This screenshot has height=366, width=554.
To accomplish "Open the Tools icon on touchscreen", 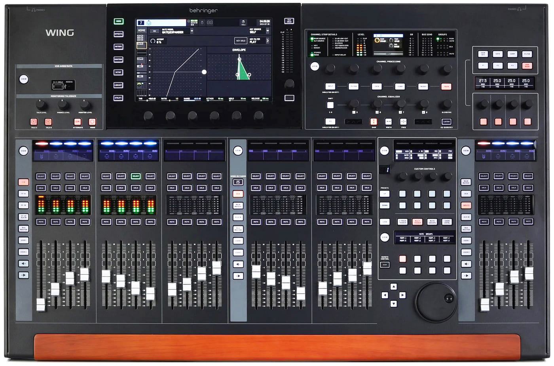I will click(x=243, y=23).
